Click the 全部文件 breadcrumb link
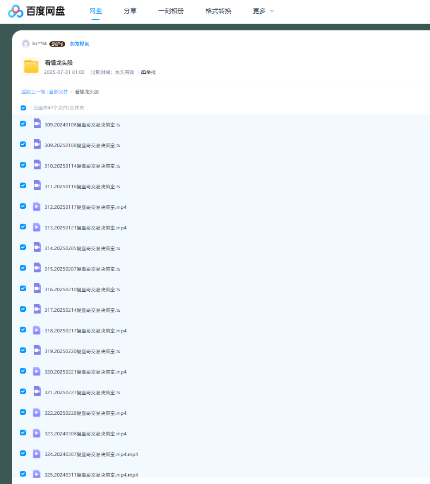 click(58, 92)
